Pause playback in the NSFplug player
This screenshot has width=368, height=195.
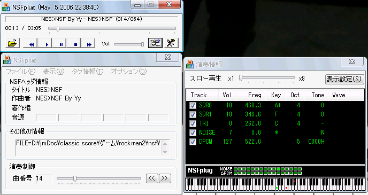(60, 44)
